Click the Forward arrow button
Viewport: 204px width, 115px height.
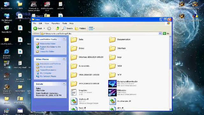[49, 28]
